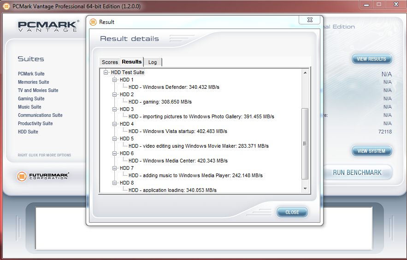Viewport: 407px width, 260px height.
Task: Collapse the HDD 5 tree node
Action: [115, 139]
